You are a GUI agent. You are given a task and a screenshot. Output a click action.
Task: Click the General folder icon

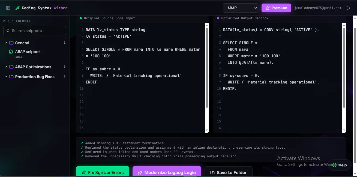[x=11, y=43]
